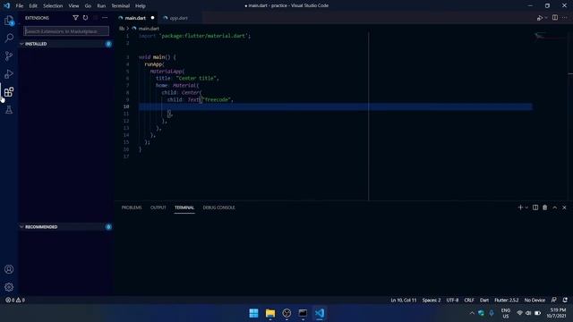Click main.dart in the breadcrumb
The image size is (573, 322).
(149, 29)
